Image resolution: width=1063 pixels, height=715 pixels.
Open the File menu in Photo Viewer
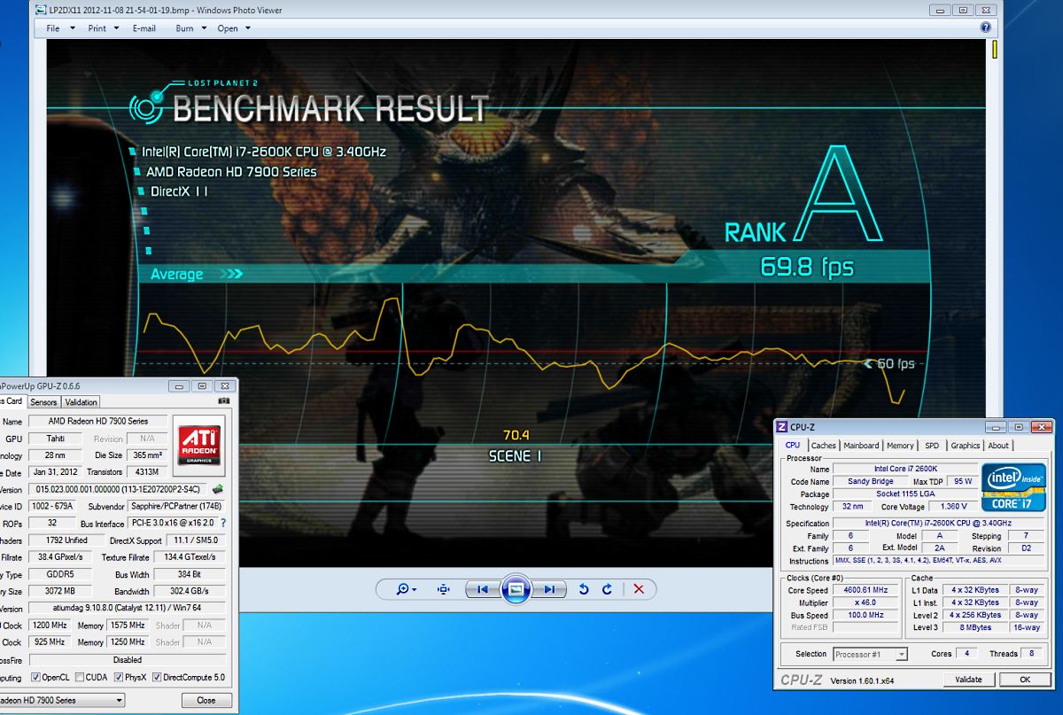coord(59,27)
